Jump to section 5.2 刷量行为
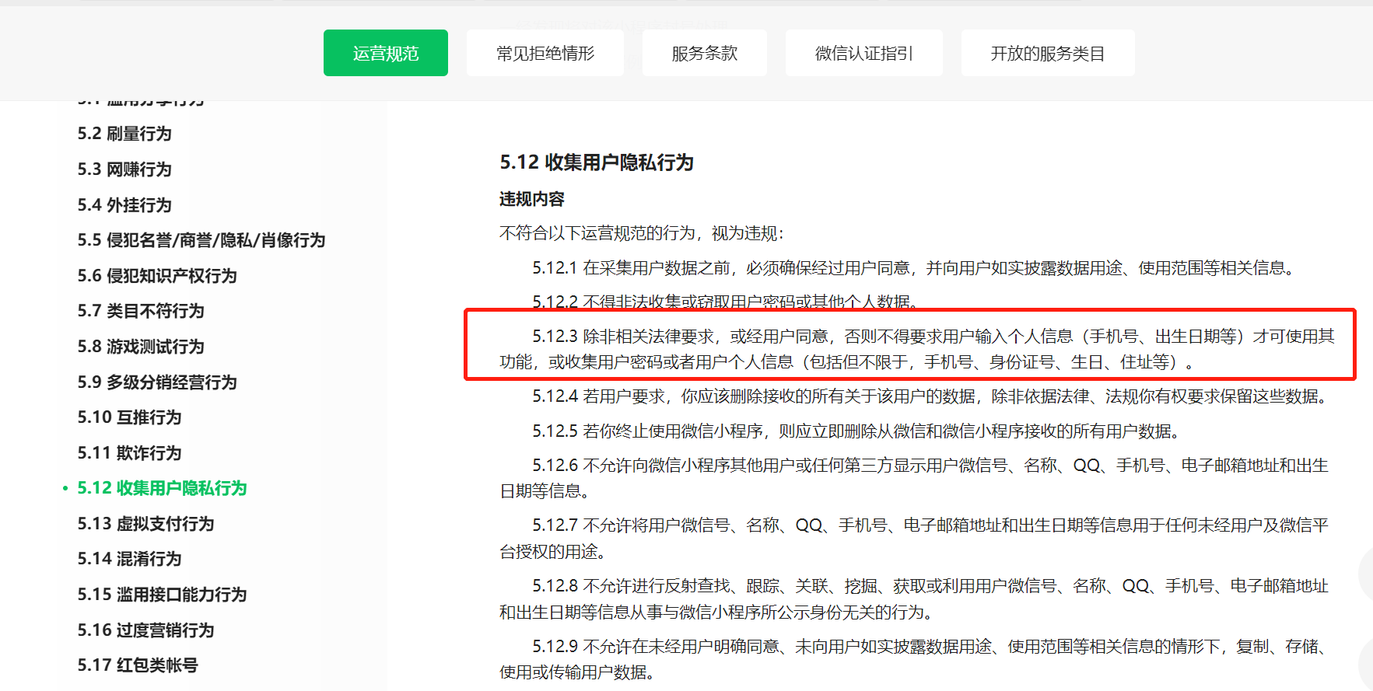 [x=124, y=134]
